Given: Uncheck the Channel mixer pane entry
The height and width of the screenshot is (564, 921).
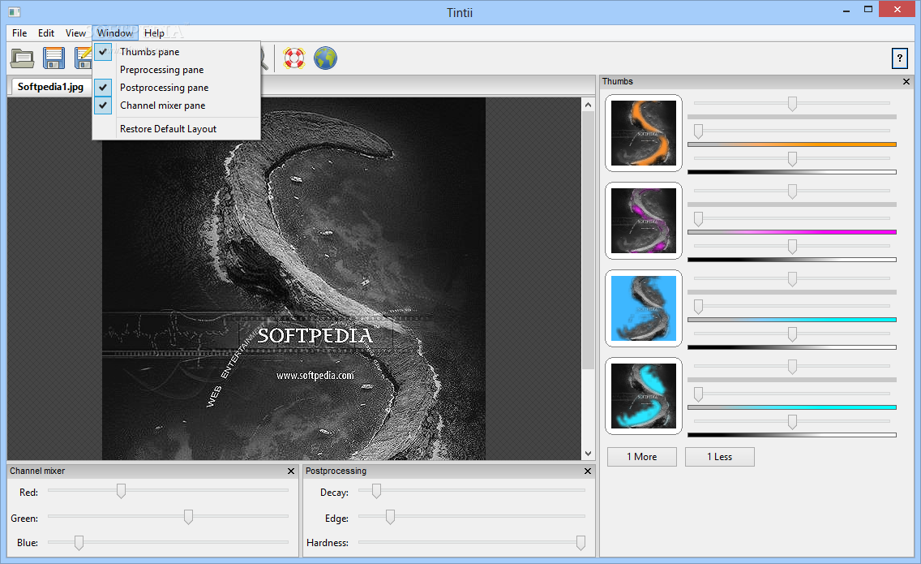Looking at the screenshot, I should (x=176, y=105).
